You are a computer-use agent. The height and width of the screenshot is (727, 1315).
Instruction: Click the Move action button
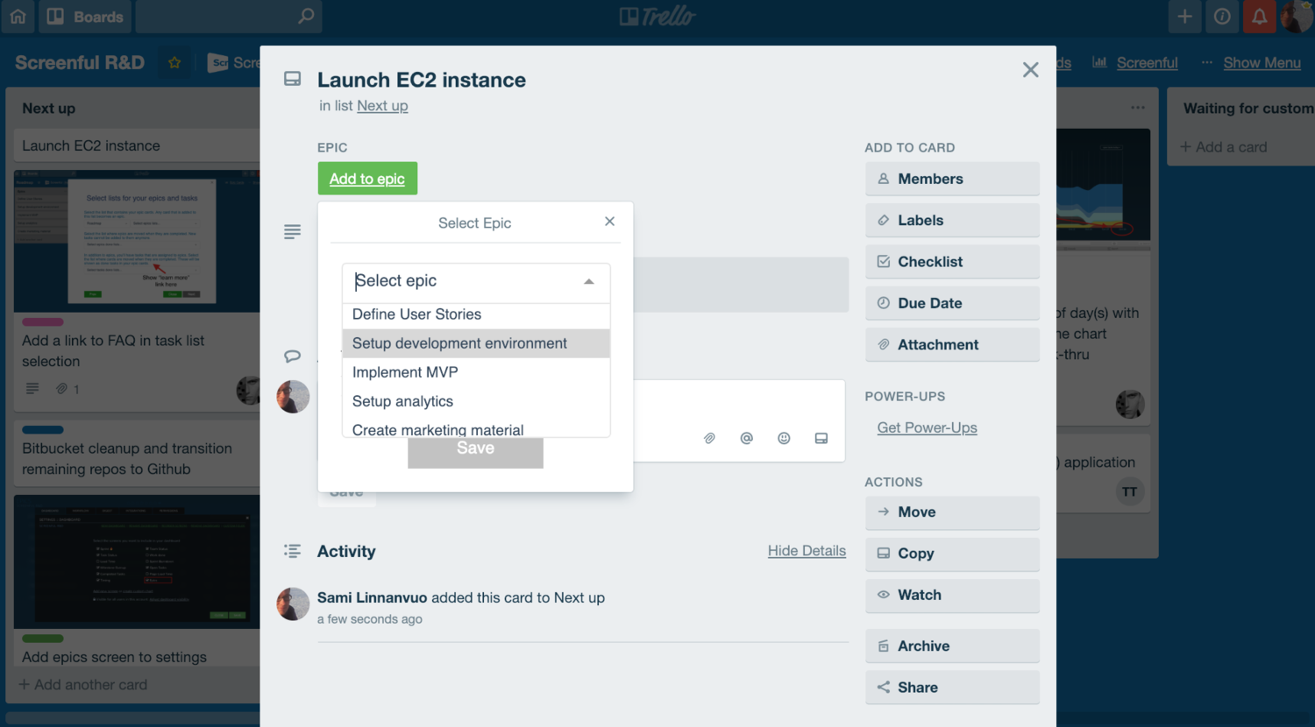pyautogui.click(x=952, y=512)
